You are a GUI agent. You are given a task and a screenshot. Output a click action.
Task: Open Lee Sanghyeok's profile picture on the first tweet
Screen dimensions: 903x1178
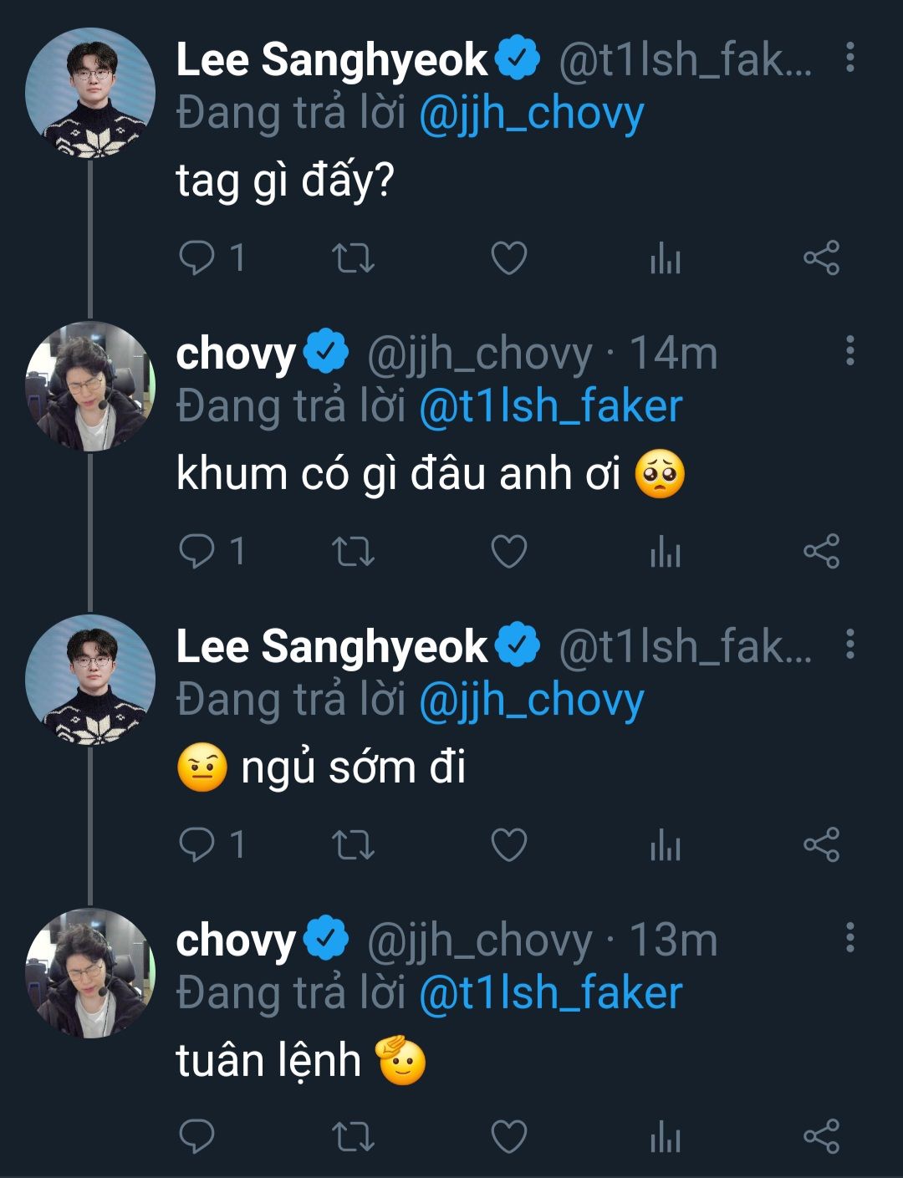pyautogui.click(x=90, y=92)
